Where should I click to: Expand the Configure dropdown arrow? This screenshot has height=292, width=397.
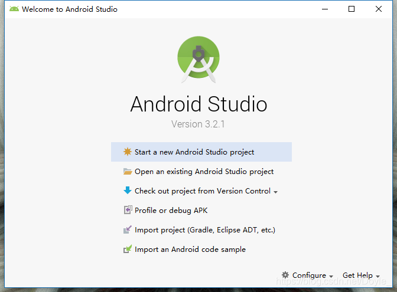331,276
